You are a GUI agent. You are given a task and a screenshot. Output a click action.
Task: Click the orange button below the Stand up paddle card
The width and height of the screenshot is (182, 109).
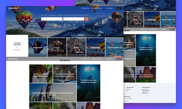[x=118, y=56]
